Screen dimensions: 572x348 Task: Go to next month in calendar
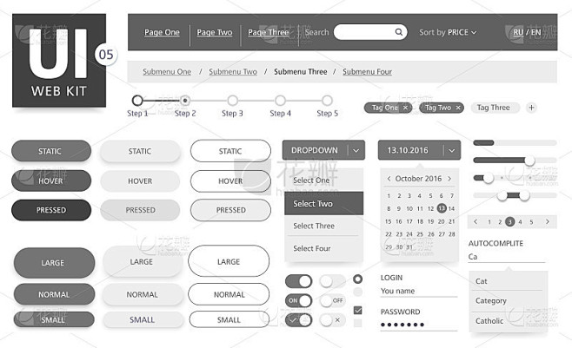pyautogui.click(x=450, y=179)
